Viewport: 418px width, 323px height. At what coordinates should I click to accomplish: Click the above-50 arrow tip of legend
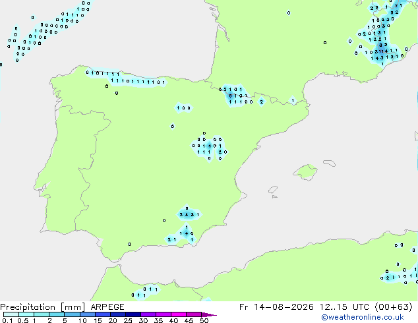coord(209,314)
